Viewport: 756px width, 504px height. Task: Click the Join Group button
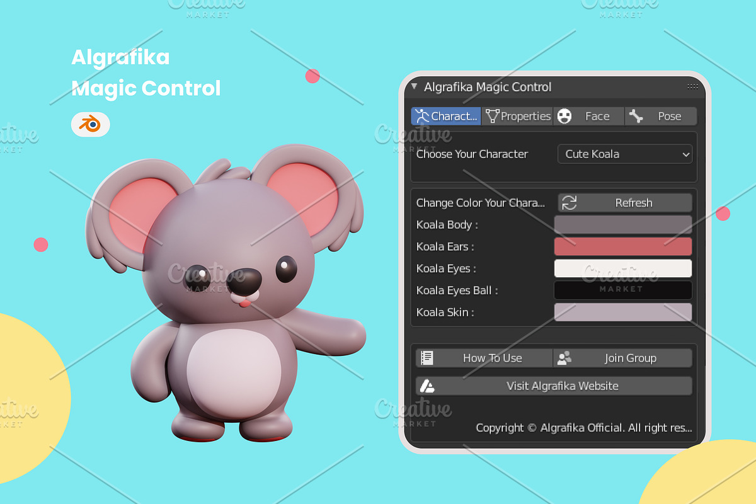(x=623, y=358)
